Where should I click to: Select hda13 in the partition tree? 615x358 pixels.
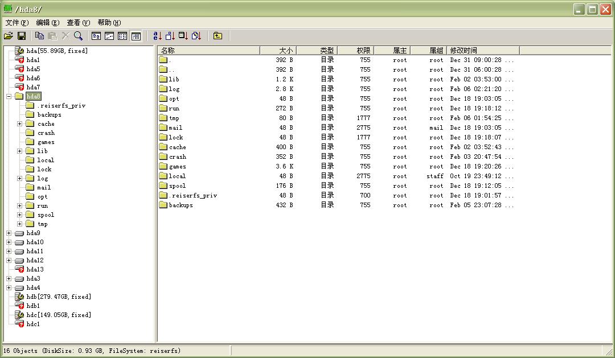35,270
